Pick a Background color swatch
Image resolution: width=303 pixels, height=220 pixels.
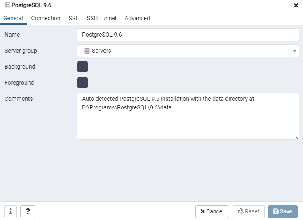tap(82, 67)
